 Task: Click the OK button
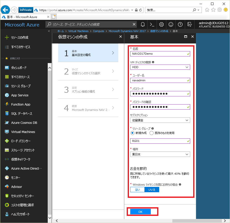coord(140,212)
